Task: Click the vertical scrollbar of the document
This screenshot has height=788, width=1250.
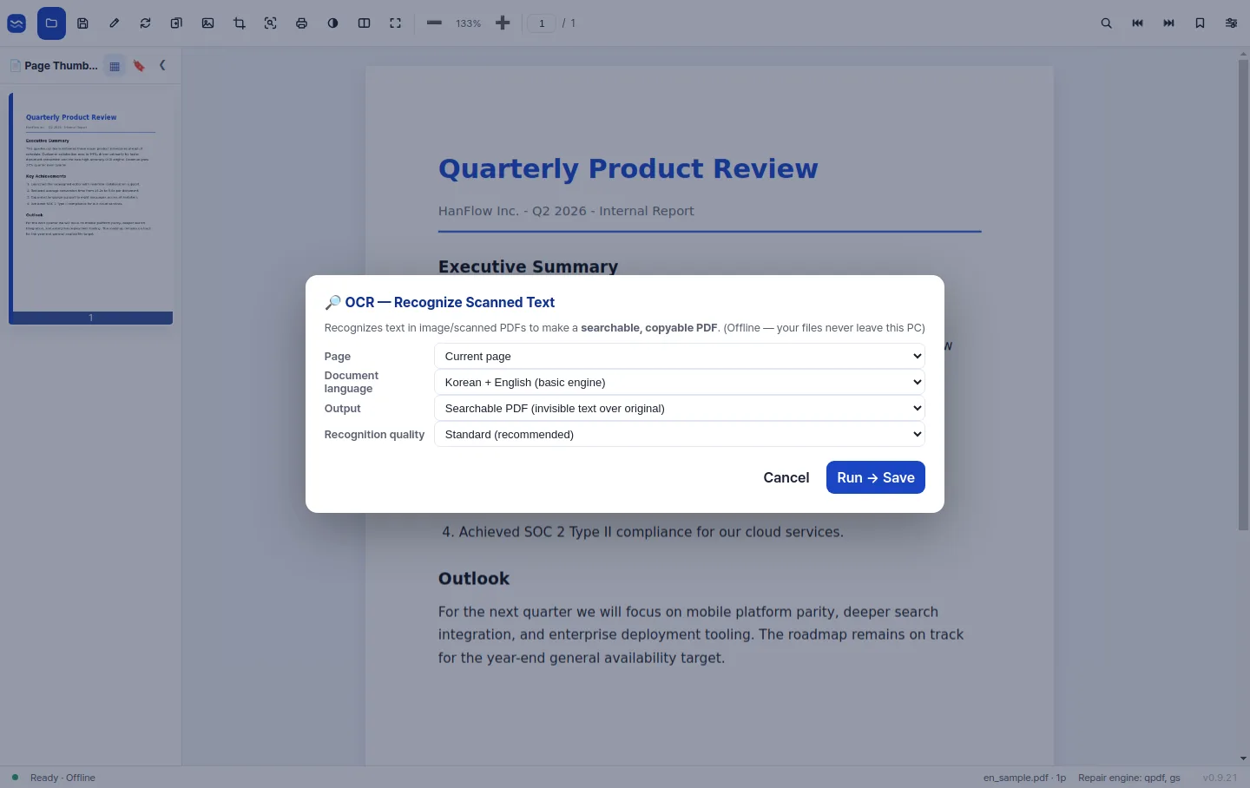Action: click(1243, 295)
